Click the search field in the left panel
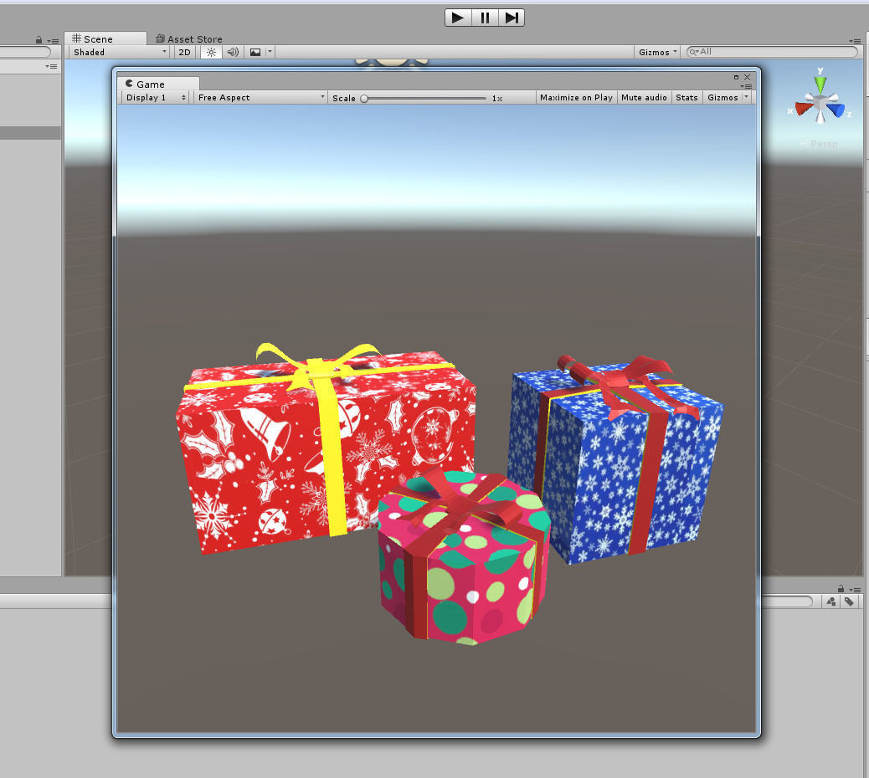This screenshot has height=778, width=869. click(x=25, y=52)
